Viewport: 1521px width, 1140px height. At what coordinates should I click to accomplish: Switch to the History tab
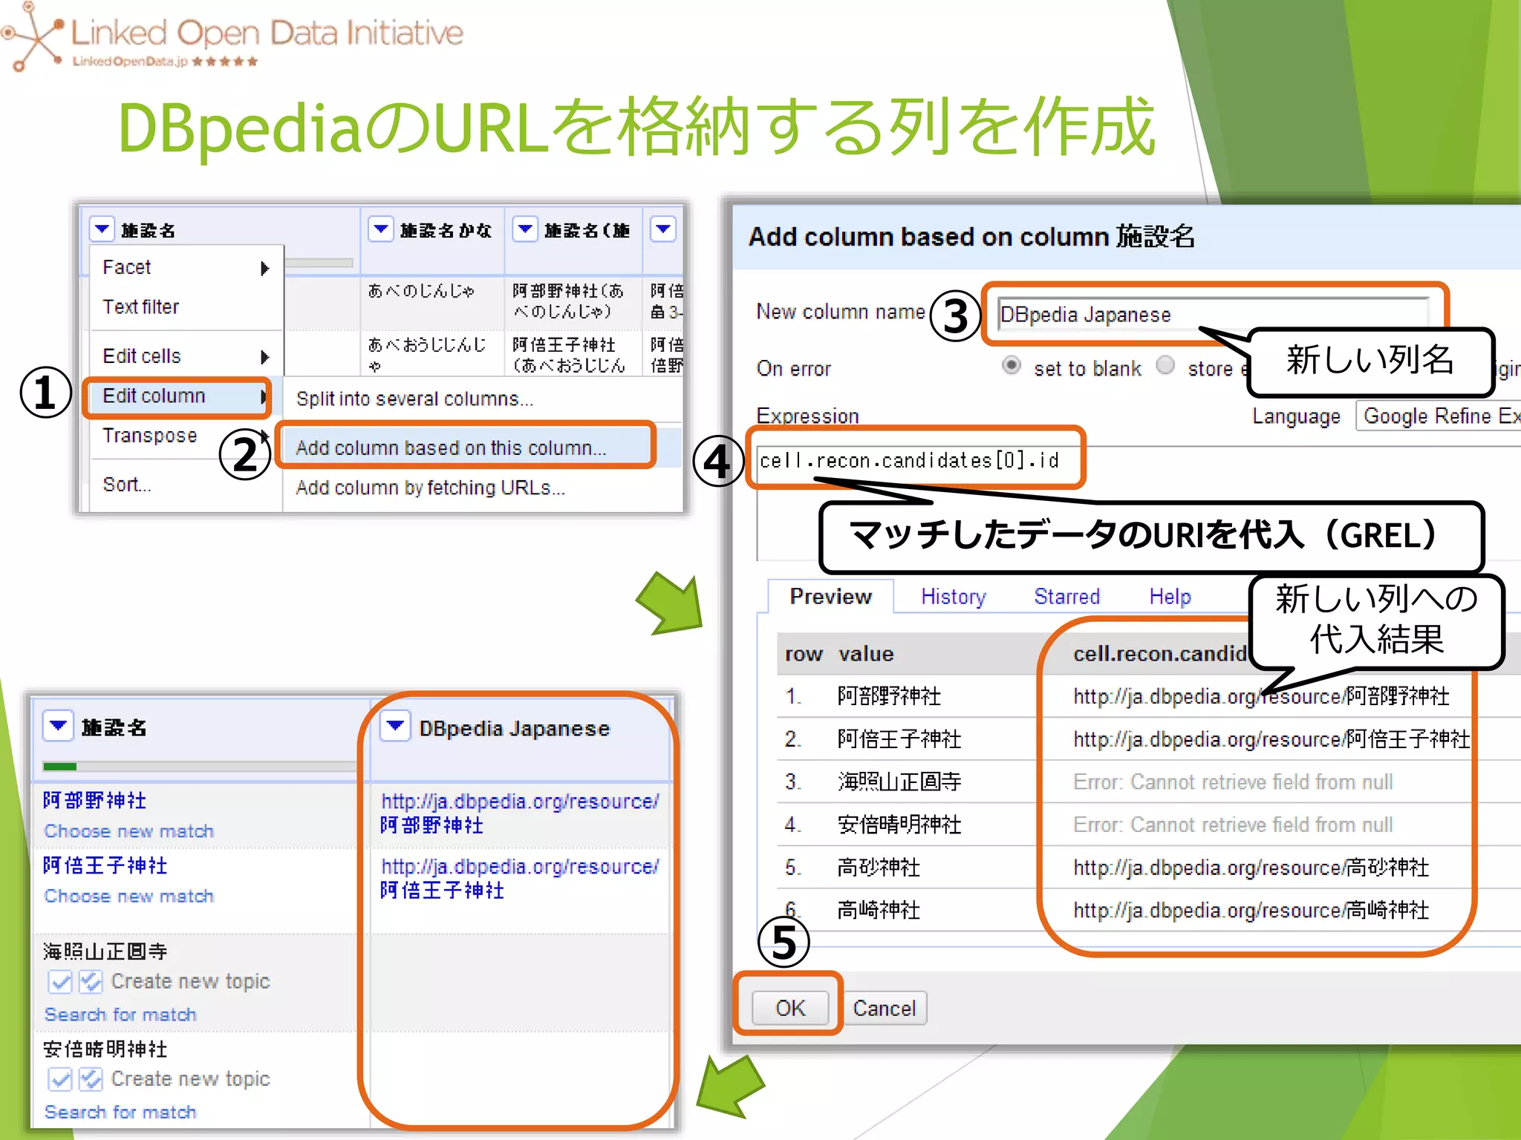click(953, 596)
